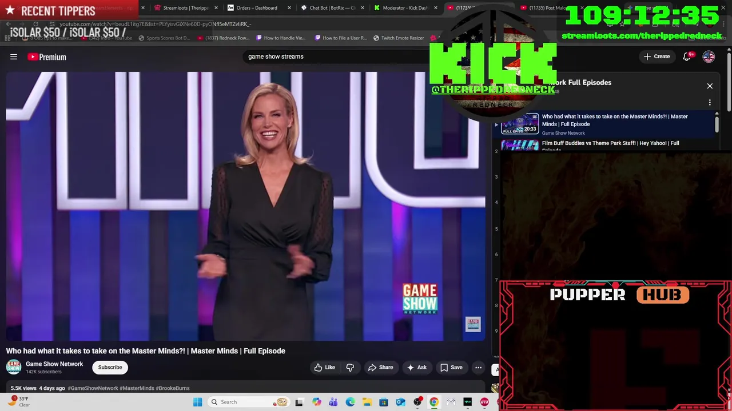
Task: Open 'How to Handle Vie...' bookmark
Action: 281,38
